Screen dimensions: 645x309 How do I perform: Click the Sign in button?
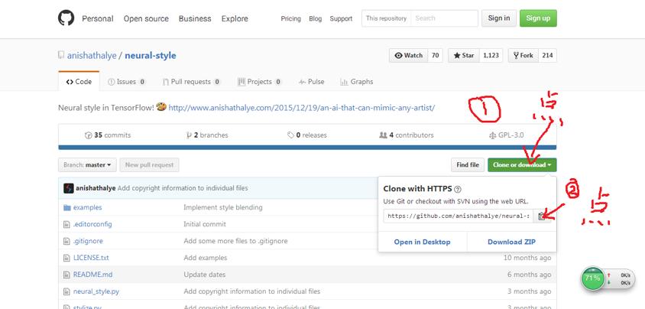499,18
